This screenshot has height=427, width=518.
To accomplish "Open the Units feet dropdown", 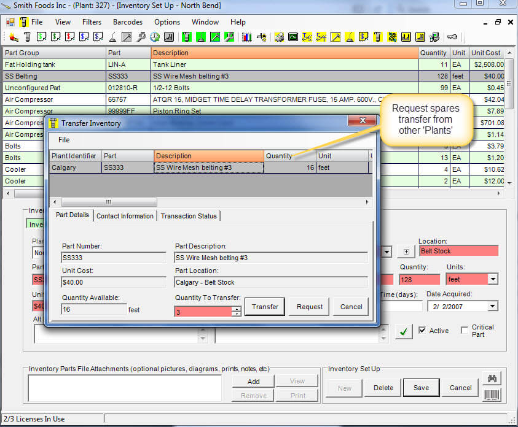I will point(493,279).
